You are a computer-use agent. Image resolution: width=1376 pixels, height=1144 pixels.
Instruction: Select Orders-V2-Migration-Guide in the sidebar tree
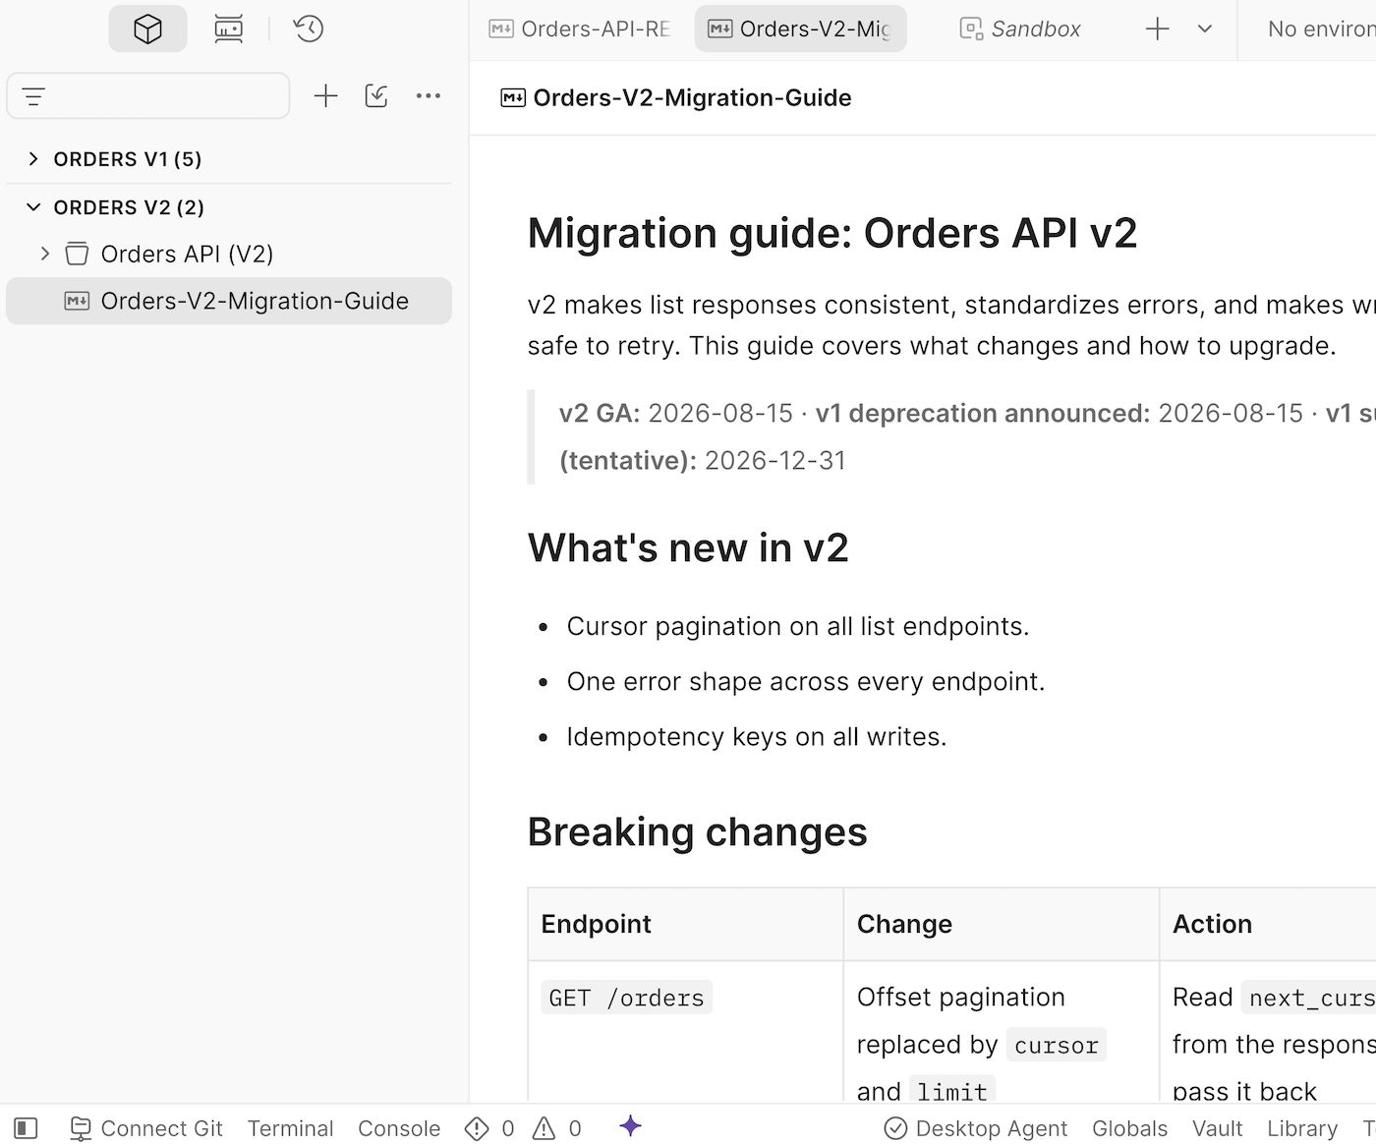coord(229,301)
